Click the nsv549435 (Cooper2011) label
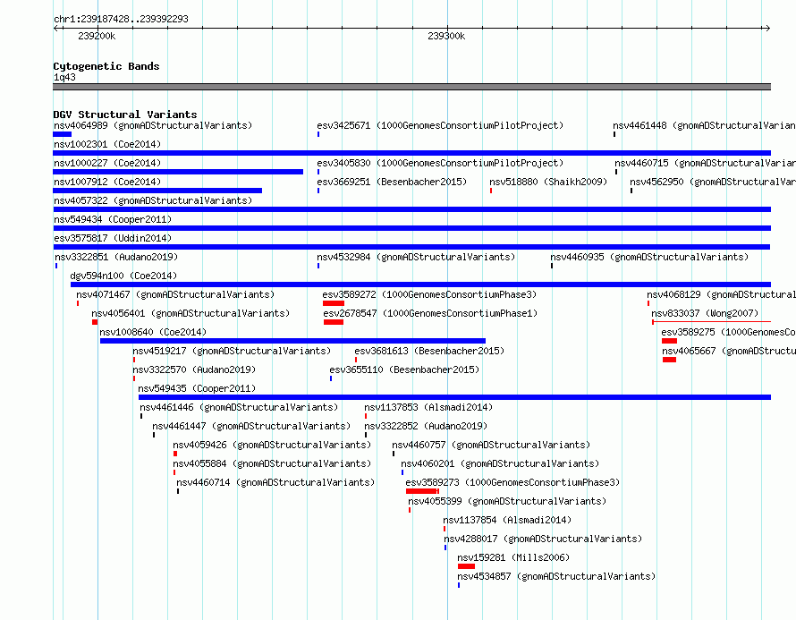Image resolution: width=796 pixels, height=620 pixels. pyautogui.click(x=197, y=388)
